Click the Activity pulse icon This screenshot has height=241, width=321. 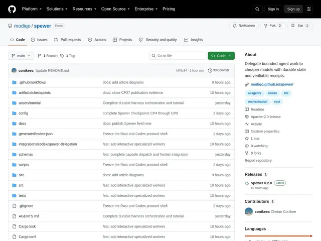(247, 124)
